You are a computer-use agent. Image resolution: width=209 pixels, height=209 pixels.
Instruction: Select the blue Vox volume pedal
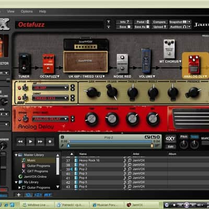(146, 61)
